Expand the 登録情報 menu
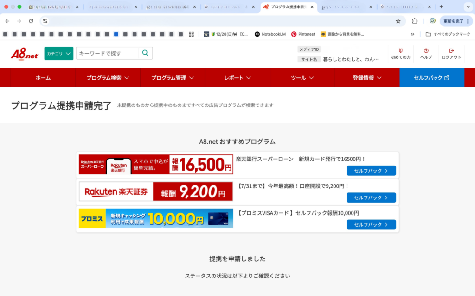 [x=367, y=78]
